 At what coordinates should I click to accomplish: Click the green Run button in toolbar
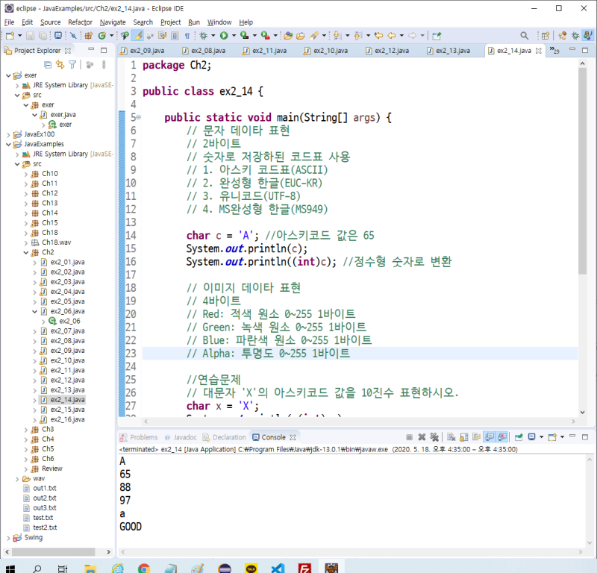(x=223, y=35)
